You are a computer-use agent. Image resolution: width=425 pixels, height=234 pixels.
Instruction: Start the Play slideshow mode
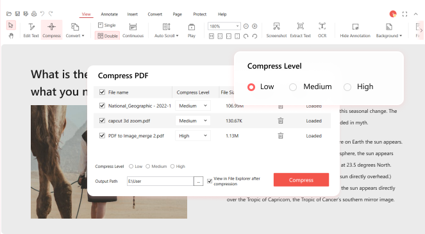tap(192, 30)
